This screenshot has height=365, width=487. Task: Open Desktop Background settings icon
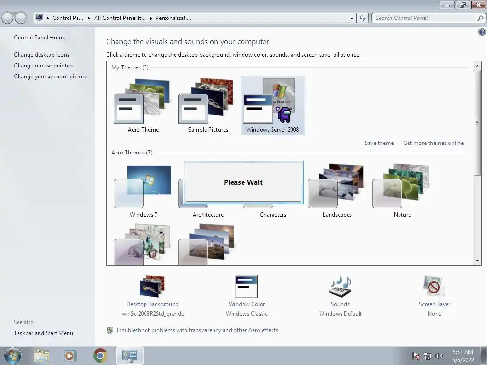click(x=152, y=287)
